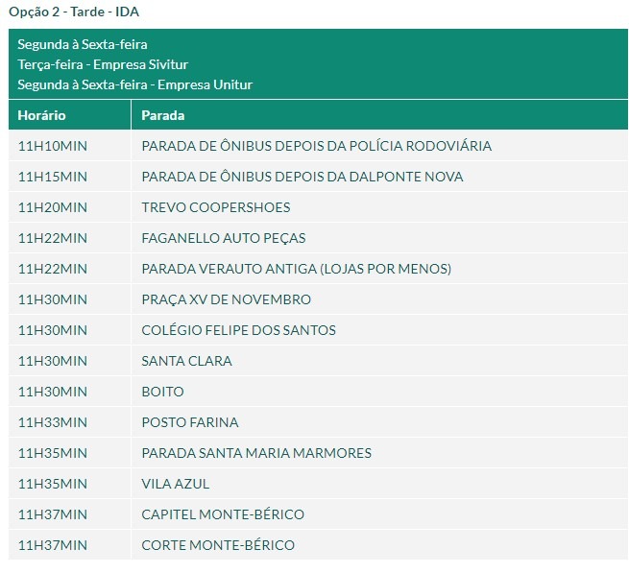Click the Polícia Rodoviária bus stop row
This screenshot has height=573, width=629.
point(316,146)
